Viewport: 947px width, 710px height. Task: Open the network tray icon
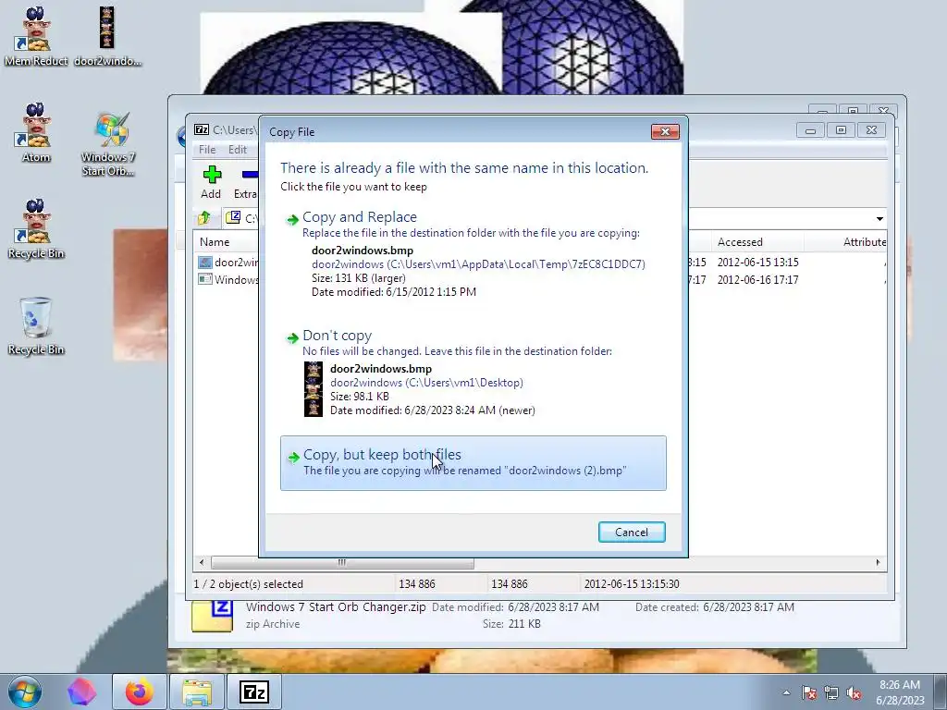click(x=831, y=692)
